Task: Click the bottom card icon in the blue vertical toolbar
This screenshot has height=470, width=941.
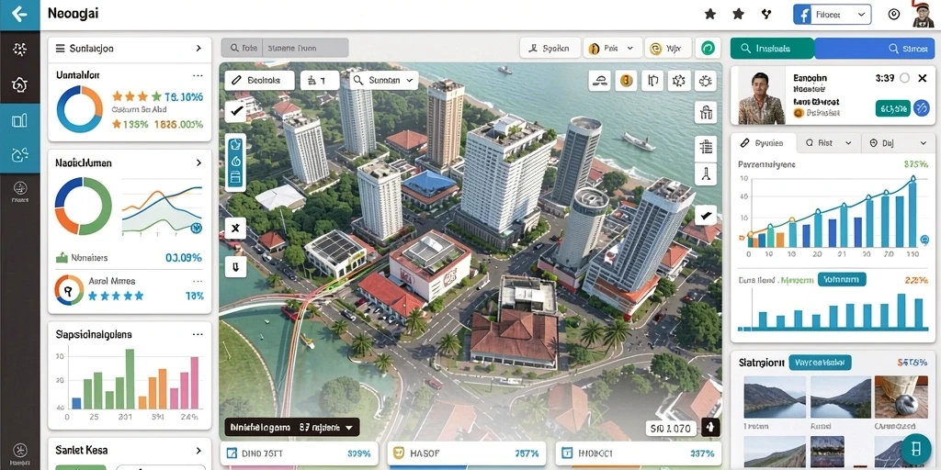Action: coord(235,177)
